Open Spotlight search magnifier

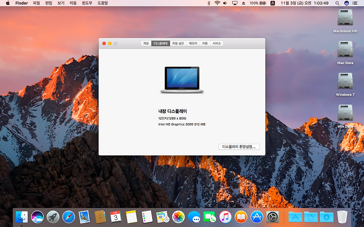coord(337,3)
